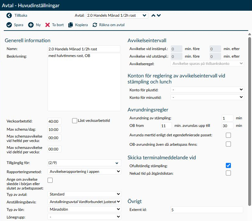Click the red Ta bort cross icon
The height and width of the screenshot is (221, 252).
pyautogui.click(x=48, y=25)
